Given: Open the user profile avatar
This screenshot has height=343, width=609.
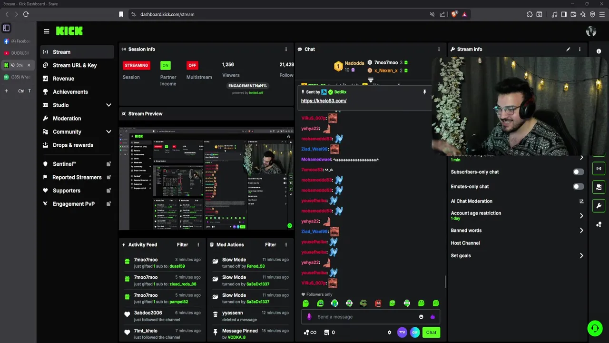Looking at the screenshot, I should (x=591, y=31).
